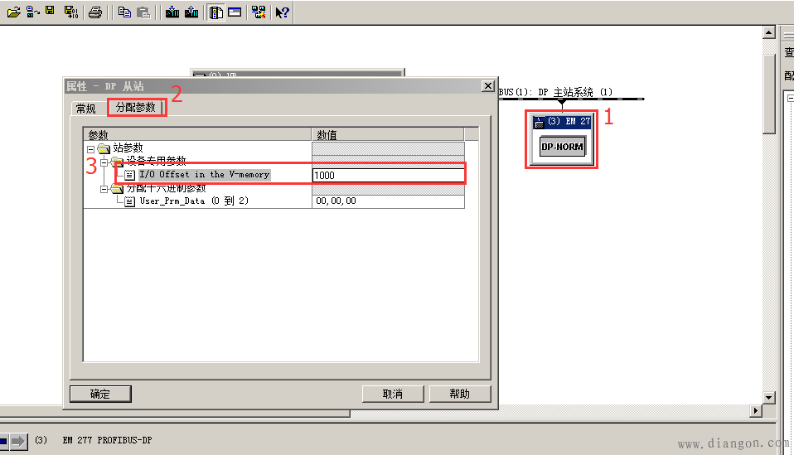Click the DP 主站系统 (1) bus label
This screenshot has height=455, width=794.
(575, 92)
